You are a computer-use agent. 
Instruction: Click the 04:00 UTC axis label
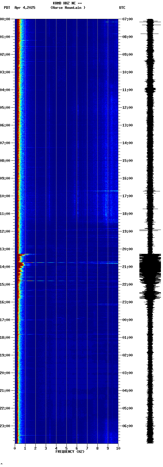pos(127,391)
